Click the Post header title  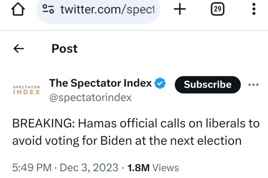64,48
